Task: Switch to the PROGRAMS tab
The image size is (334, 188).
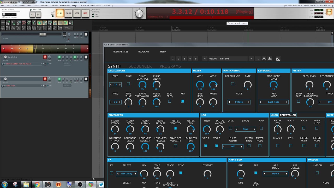Action: pos(170,66)
